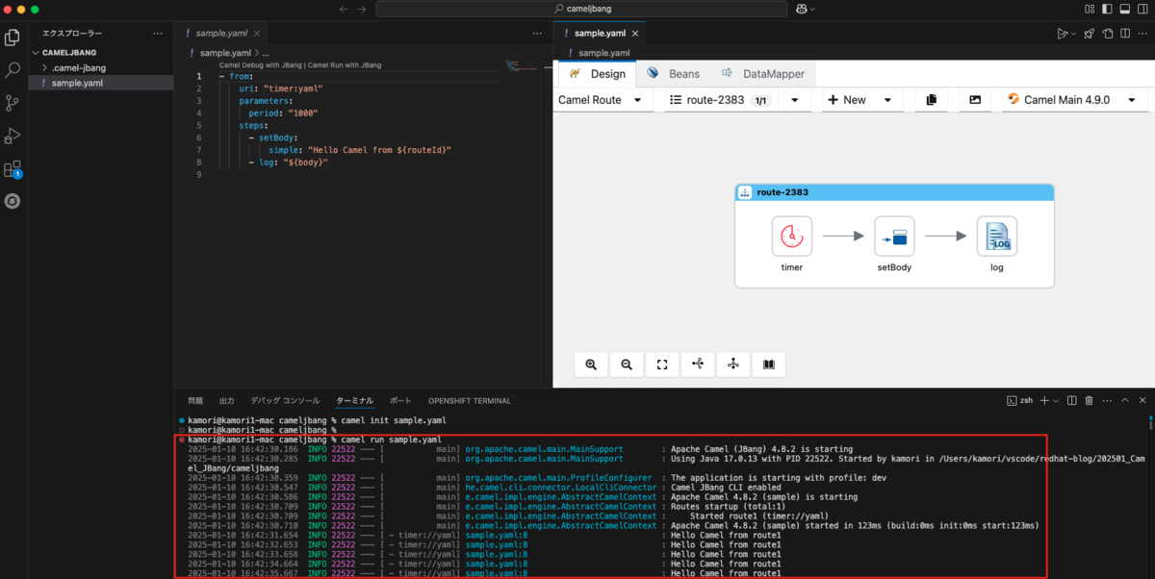Open the 出力 (Output) panel tab
This screenshot has height=579, width=1155.
pos(227,400)
